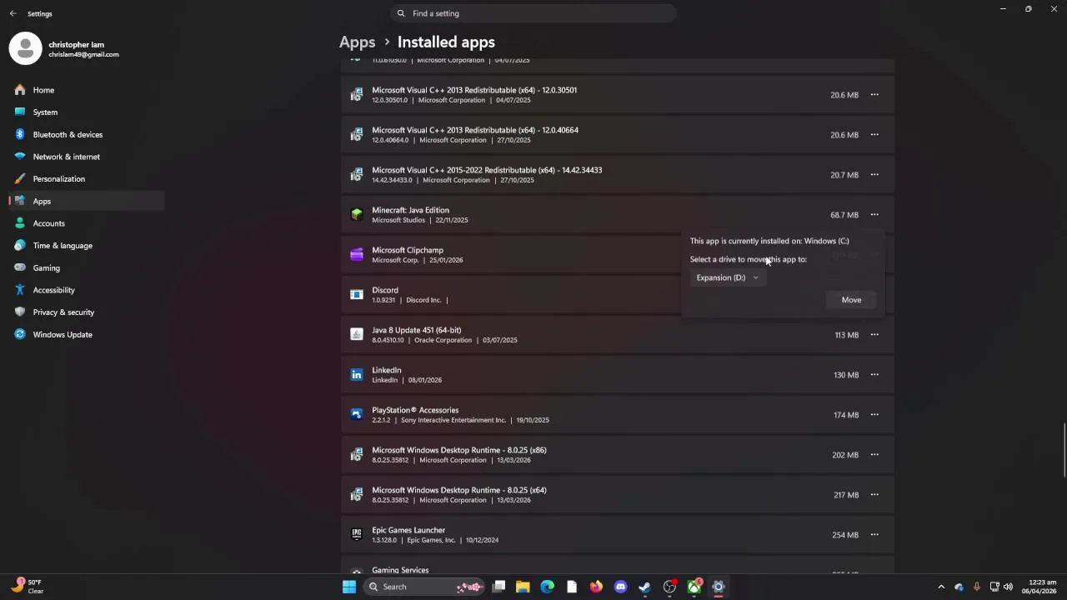Open Steam from the taskbar
The height and width of the screenshot is (600, 1067).
(x=644, y=587)
